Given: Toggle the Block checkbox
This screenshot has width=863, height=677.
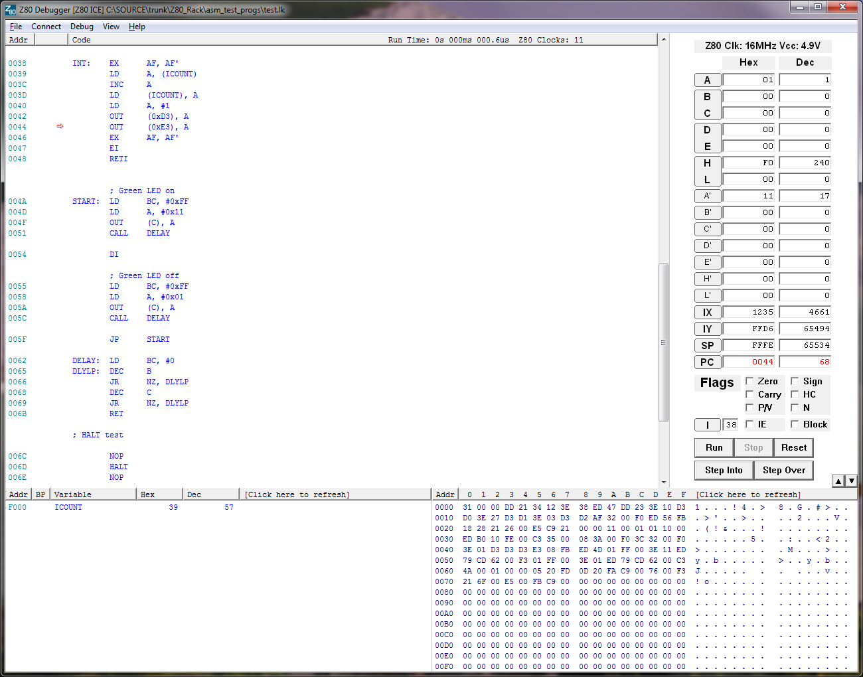Looking at the screenshot, I should click(795, 424).
